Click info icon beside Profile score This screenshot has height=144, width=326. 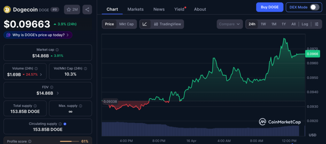(x=30, y=141)
